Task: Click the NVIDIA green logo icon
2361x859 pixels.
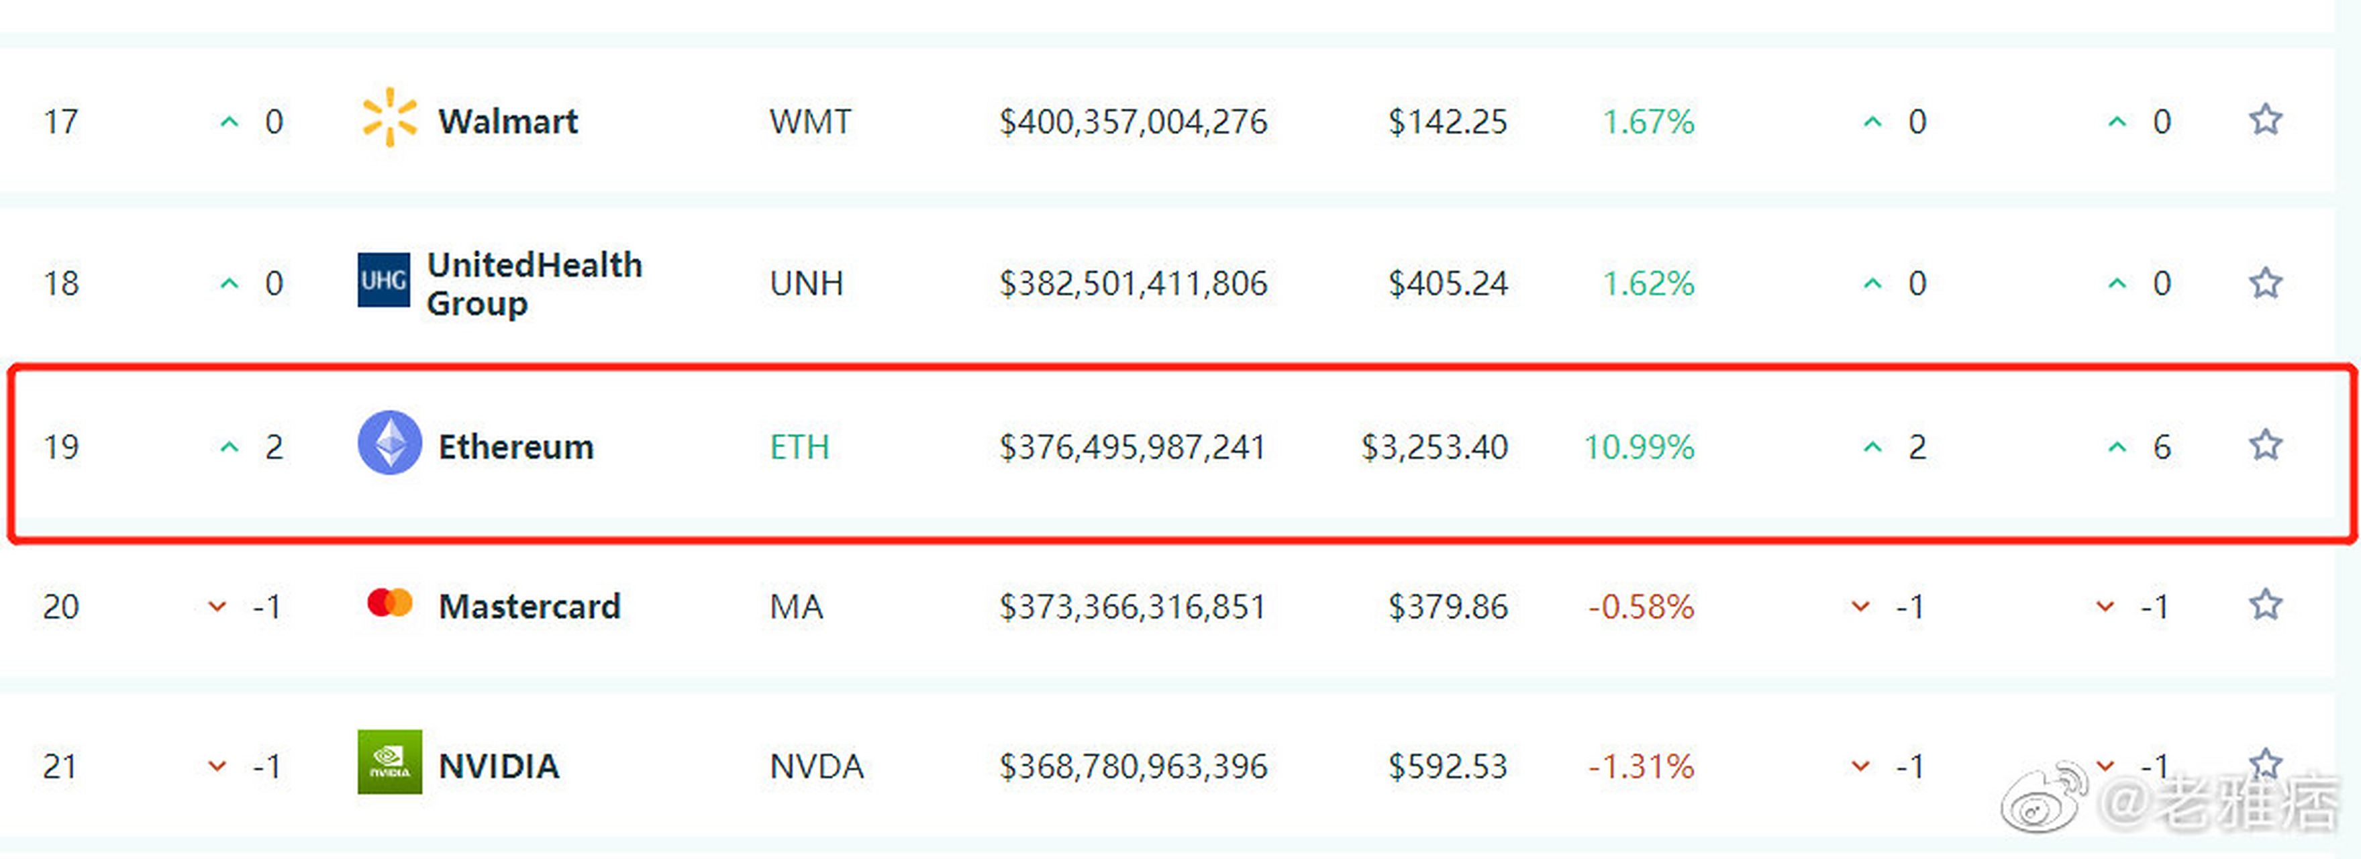Action: tap(389, 762)
